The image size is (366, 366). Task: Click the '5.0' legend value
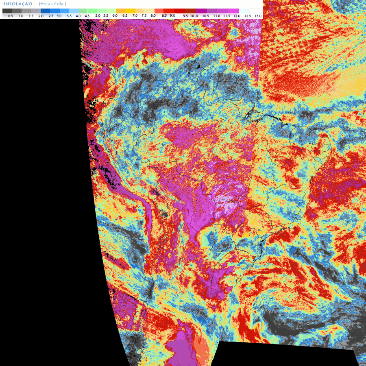[x=98, y=15]
